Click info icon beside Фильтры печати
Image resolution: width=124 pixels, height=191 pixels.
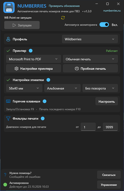(42, 119)
